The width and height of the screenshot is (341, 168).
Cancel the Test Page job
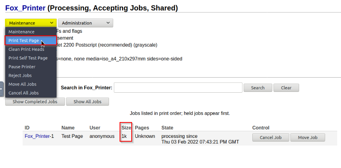(x=271, y=137)
